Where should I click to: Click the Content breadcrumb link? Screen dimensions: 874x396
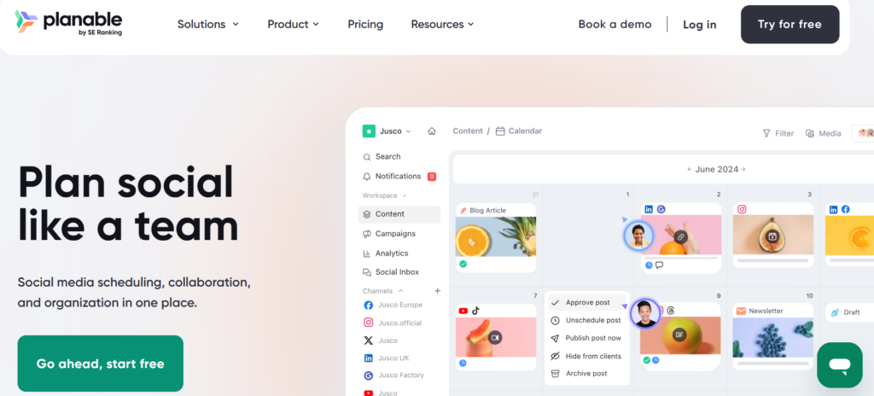click(468, 131)
